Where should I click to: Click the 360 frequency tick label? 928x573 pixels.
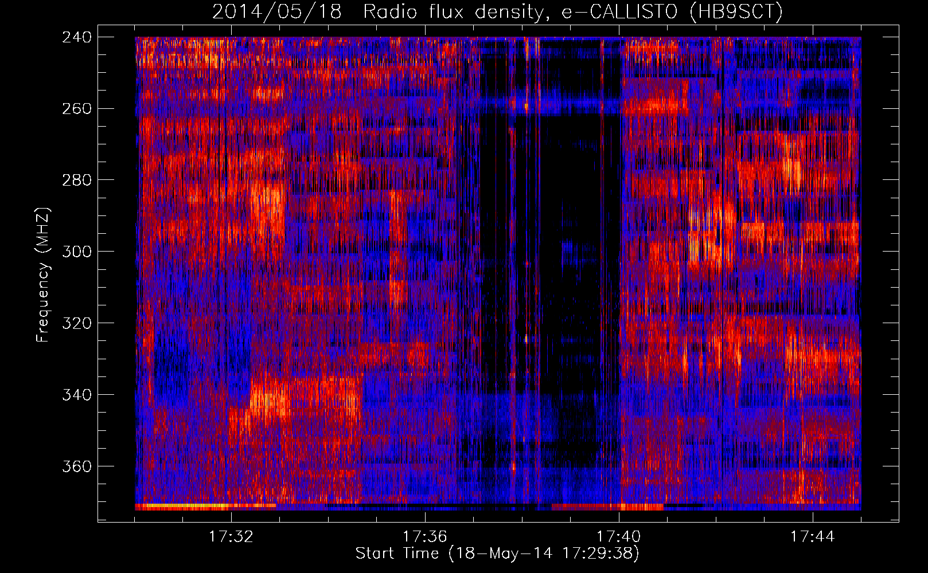click(x=77, y=466)
